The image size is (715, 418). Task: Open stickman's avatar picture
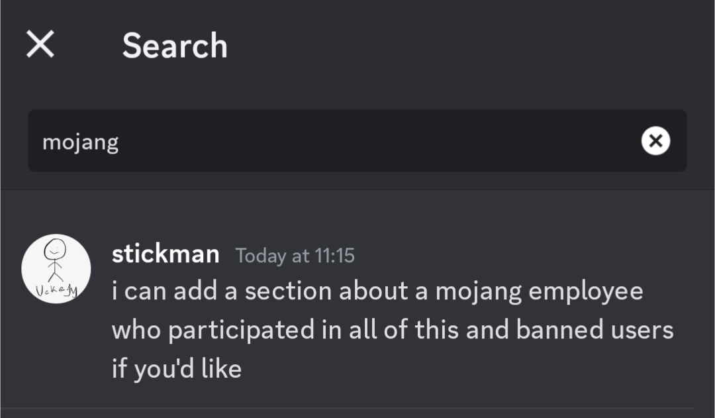pyautogui.click(x=56, y=268)
